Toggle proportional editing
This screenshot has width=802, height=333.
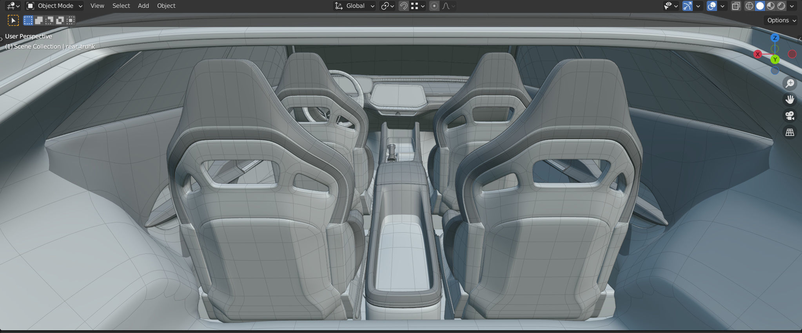(434, 6)
